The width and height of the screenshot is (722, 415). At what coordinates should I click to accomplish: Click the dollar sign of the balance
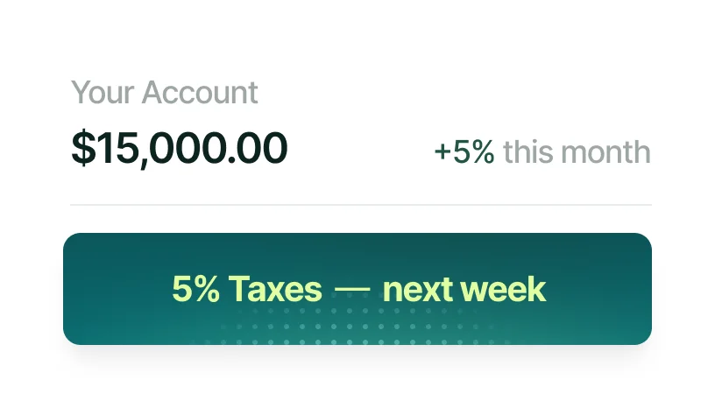click(81, 149)
